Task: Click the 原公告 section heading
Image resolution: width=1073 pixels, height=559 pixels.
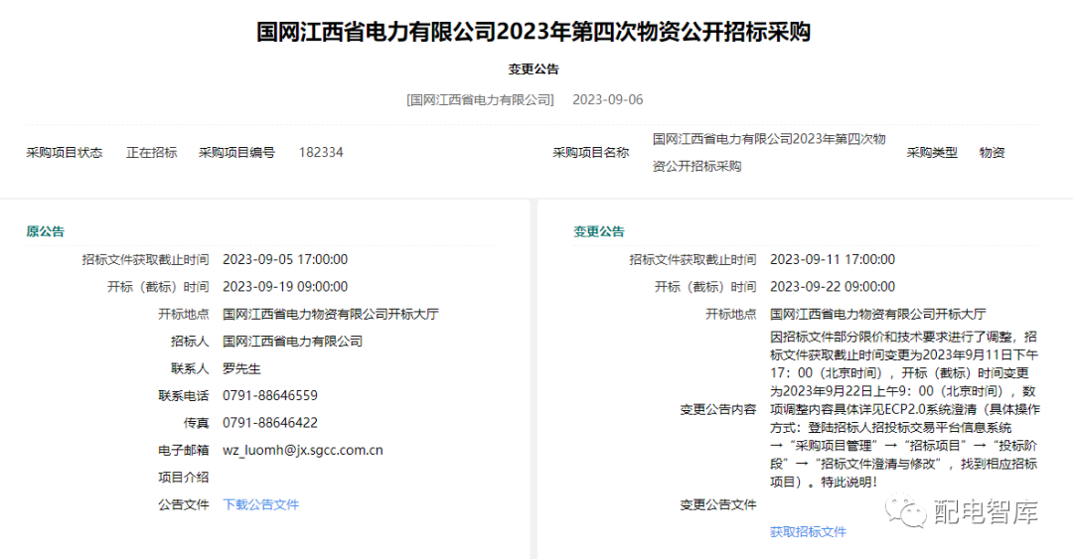Action: [45, 231]
